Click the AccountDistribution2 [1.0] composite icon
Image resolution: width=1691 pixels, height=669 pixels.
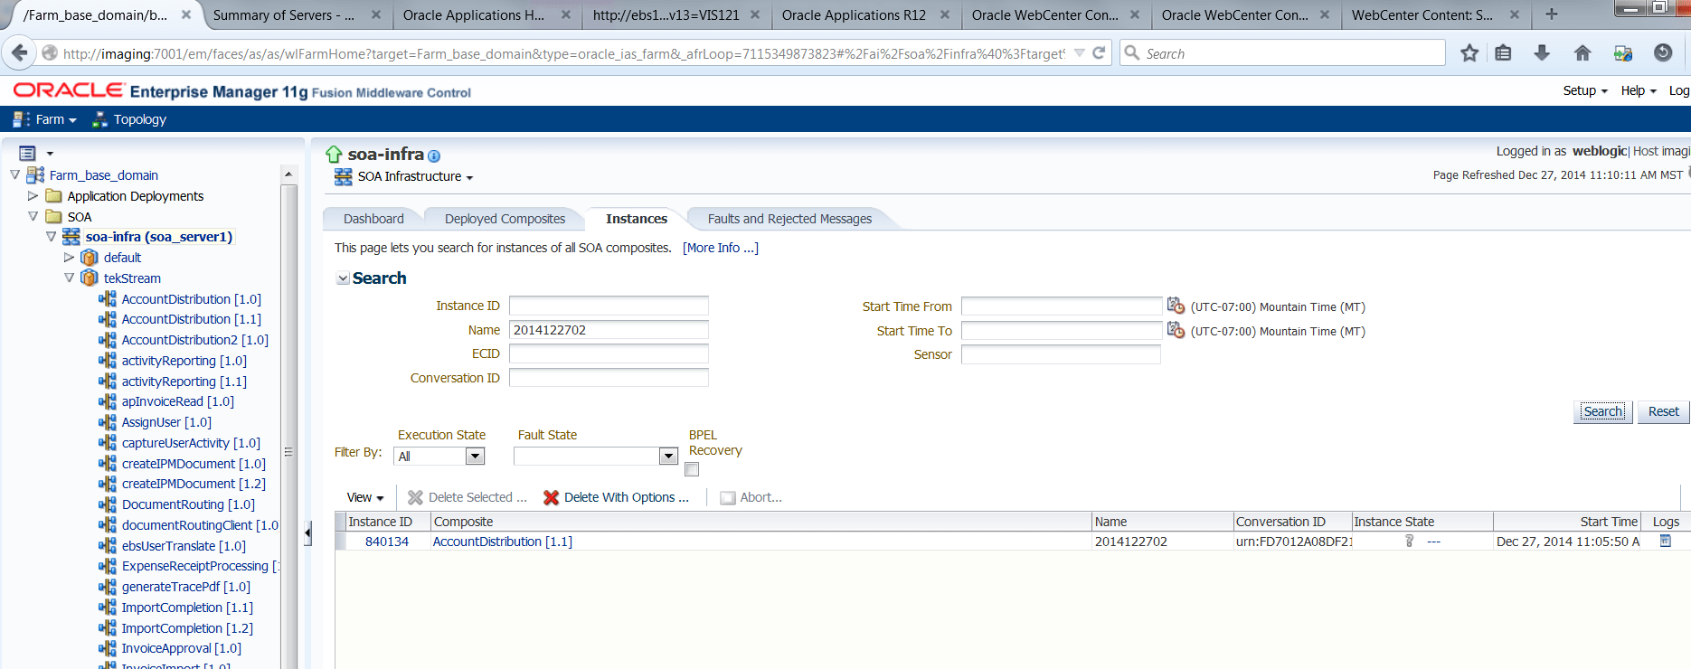108,340
